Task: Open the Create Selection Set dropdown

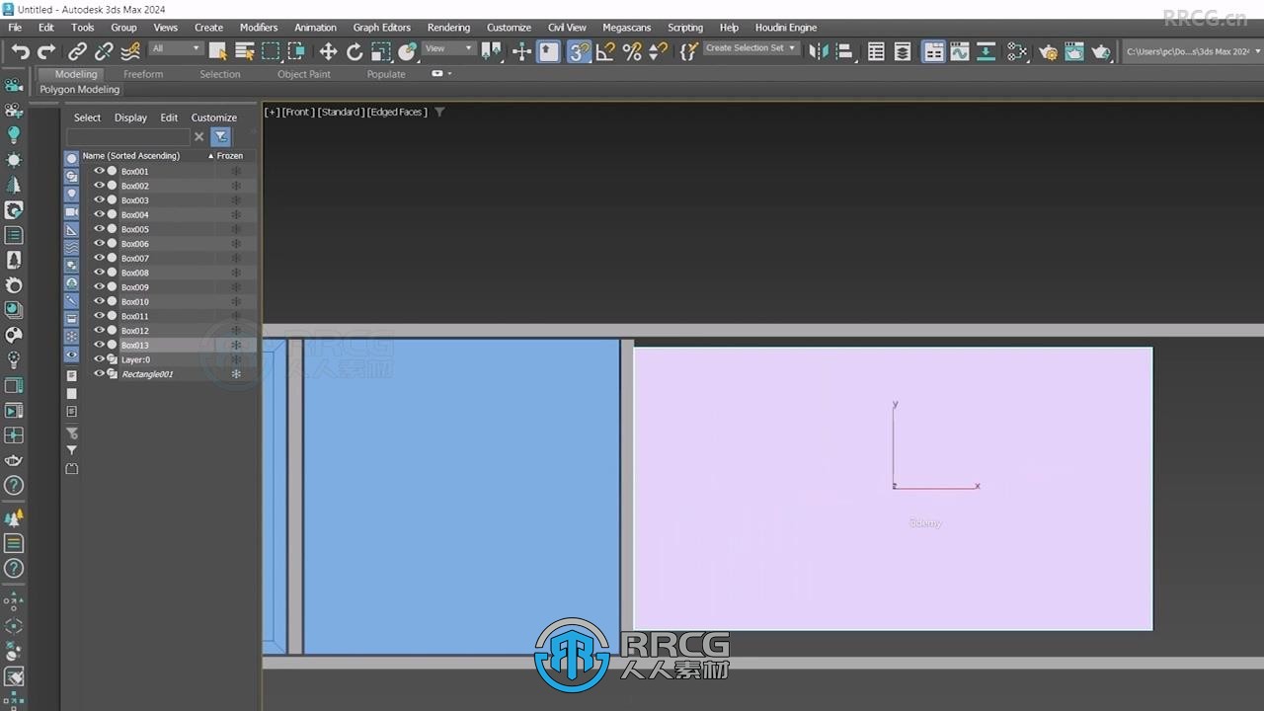Action: tap(750, 48)
